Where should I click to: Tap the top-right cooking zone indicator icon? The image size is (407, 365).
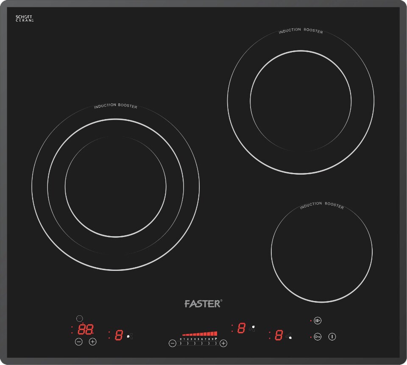pyautogui.click(x=253, y=328)
